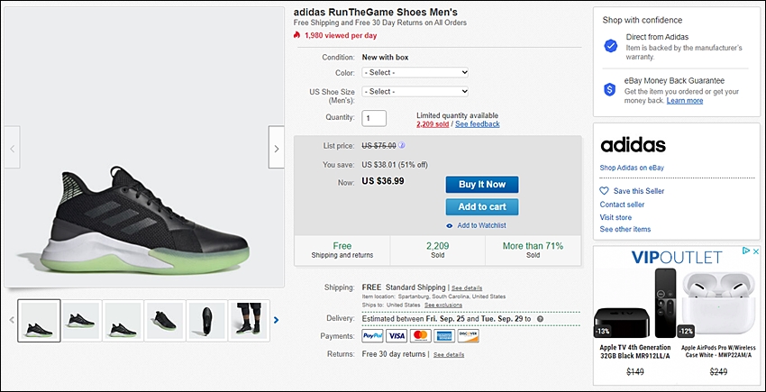The width and height of the screenshot is (766, 392).
Task: Open the Apple TV 4th Generation ad
Action: (635, 323)
